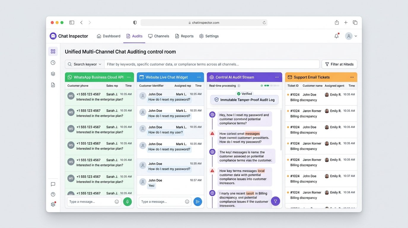The height and width of the screenshot is (228, 408).
Task: Click the Customer name column header
Action: (x=313, y=86)
